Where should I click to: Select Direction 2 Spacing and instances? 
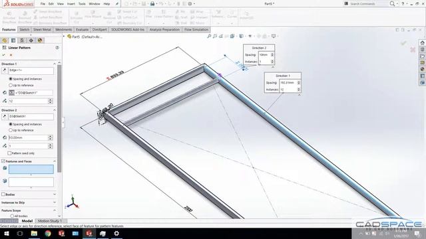tap(11, 124)
